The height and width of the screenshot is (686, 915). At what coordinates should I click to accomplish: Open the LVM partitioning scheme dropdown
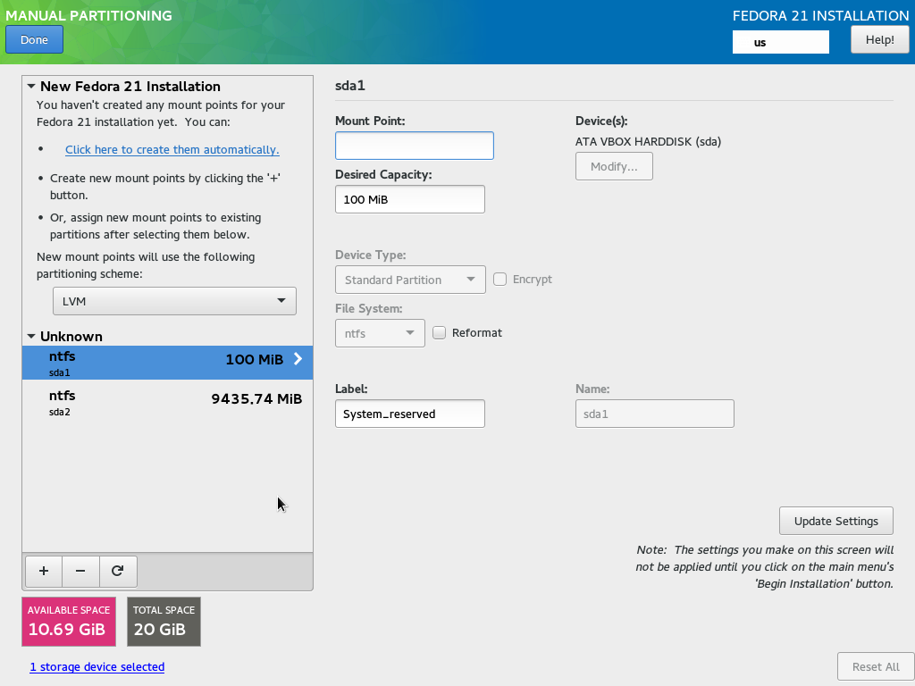(174, 301)
